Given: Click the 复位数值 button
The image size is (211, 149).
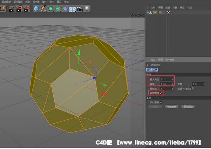Looking at the screenshot, I should point(188,107).
